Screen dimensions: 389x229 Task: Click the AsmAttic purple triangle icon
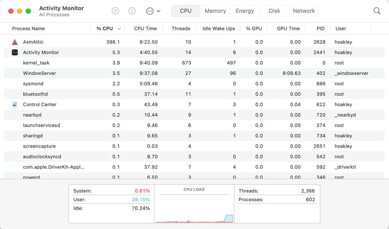click(15, 42)
